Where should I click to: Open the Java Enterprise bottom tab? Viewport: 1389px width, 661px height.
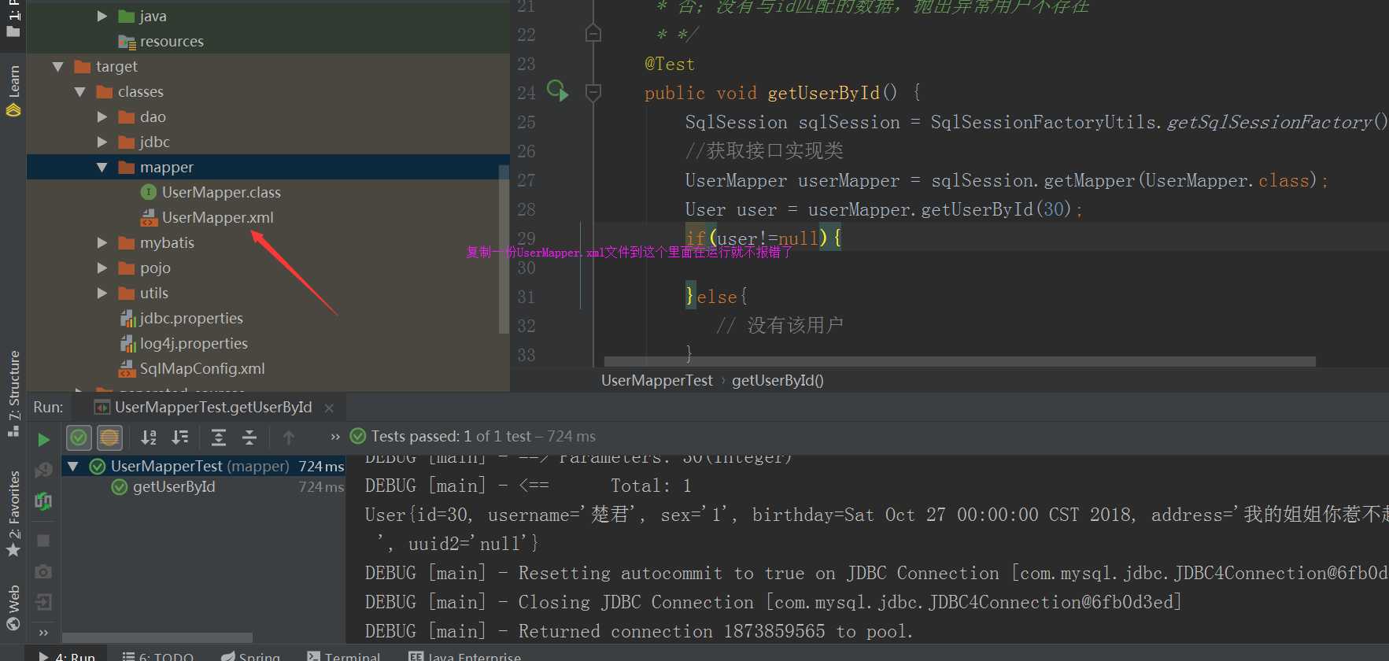pyautogui.click(x=464, y=655)
